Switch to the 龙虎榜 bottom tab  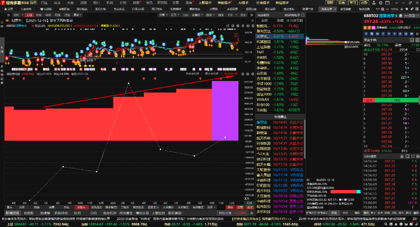[45, 213]
